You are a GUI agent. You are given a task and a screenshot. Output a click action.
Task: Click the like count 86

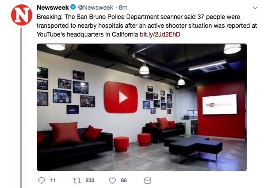coord(124,181)
